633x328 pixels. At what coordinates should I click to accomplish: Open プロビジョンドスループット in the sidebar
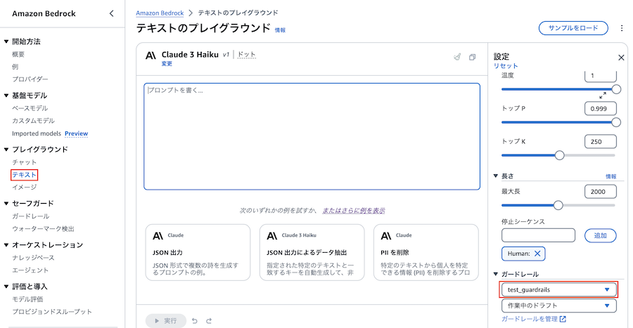pyautogui.click(x=51, y=311)
